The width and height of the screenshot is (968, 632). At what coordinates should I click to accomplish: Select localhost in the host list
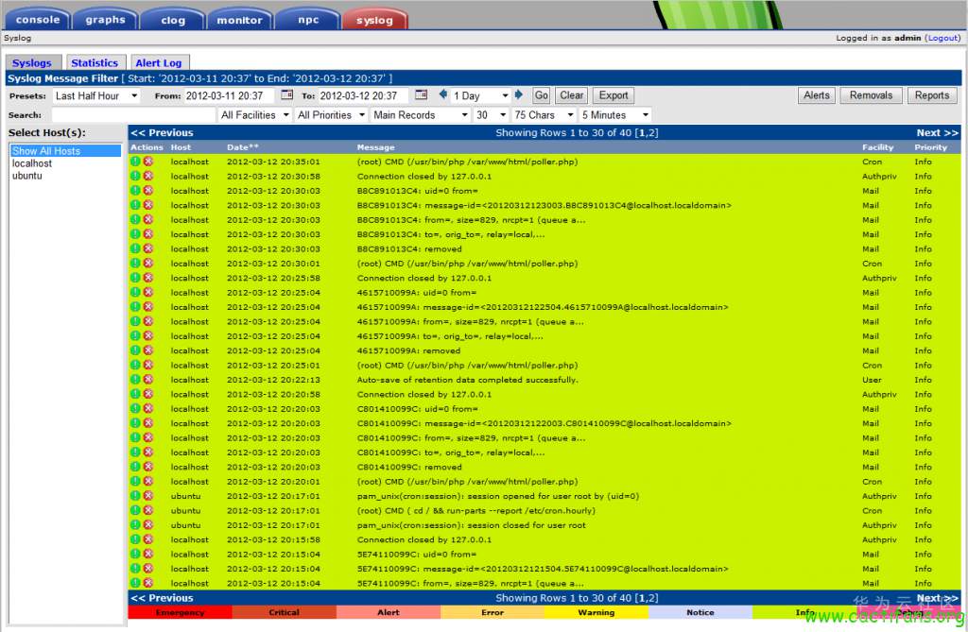[x=65, y=163]
